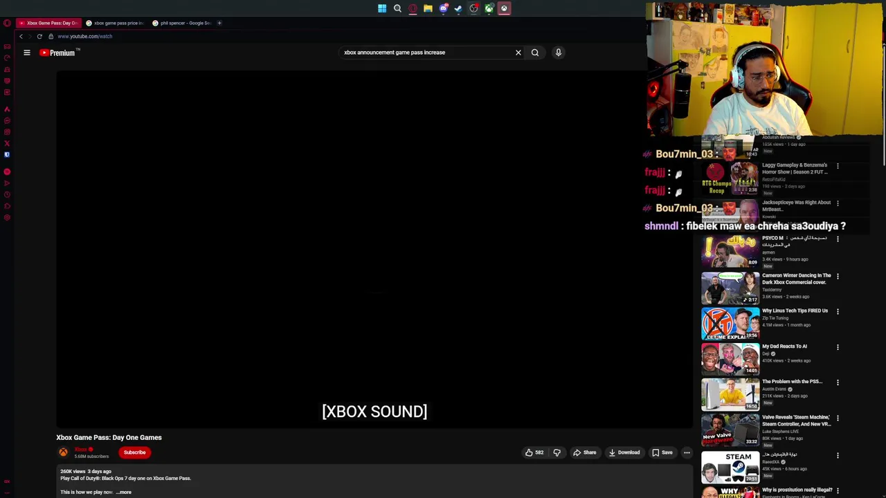Open Opera sidebar settings gear
Screen dimensions: 886x498
coord(7,217)
